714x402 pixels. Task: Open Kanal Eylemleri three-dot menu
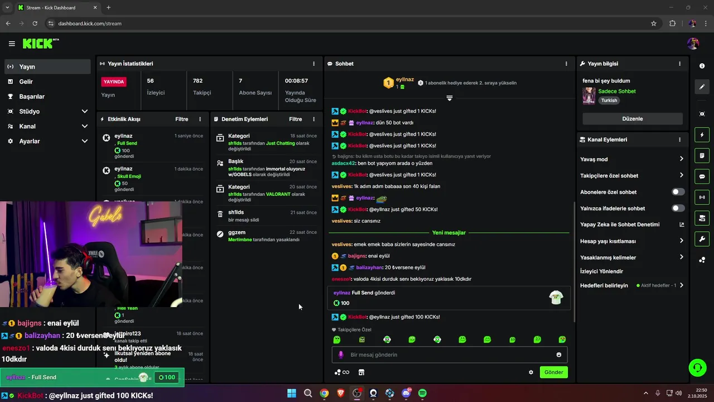679,140
